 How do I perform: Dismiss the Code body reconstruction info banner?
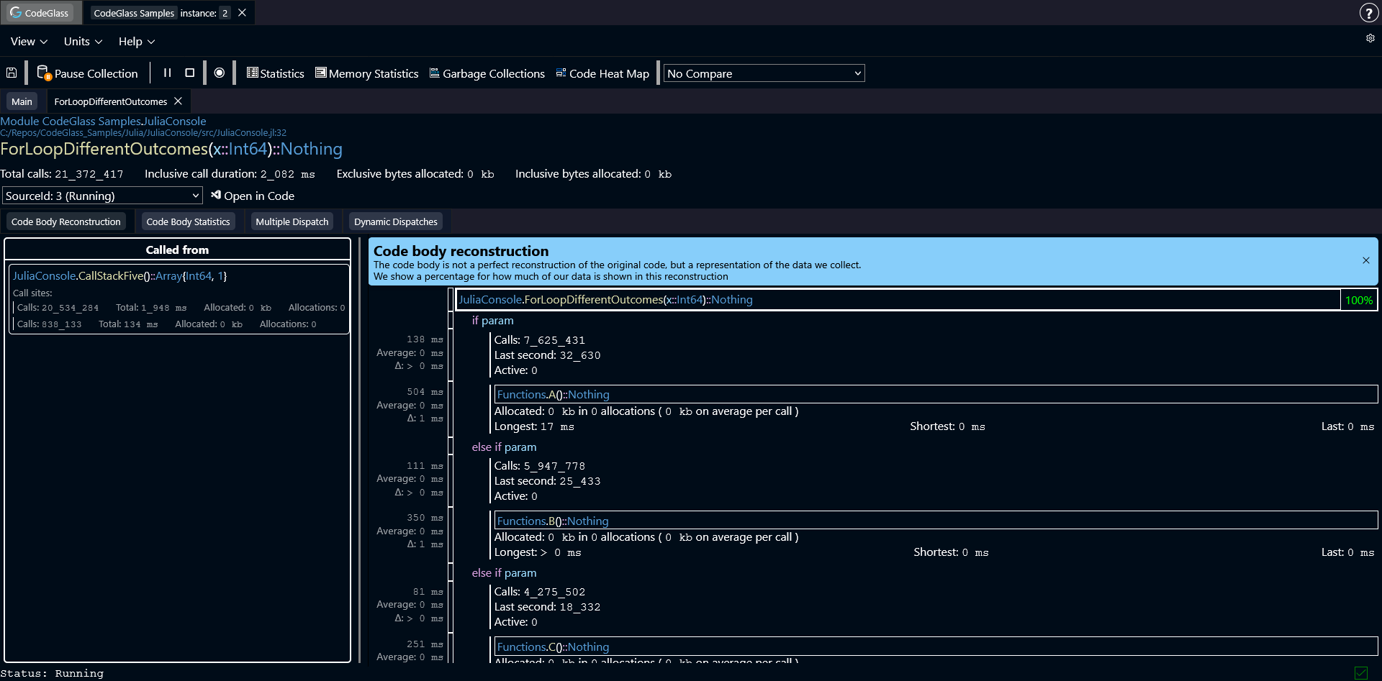tap(1365, 260)
